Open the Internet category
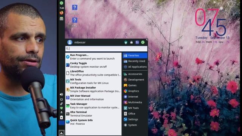This screenshot has height=136, width=242. point(135,97)
